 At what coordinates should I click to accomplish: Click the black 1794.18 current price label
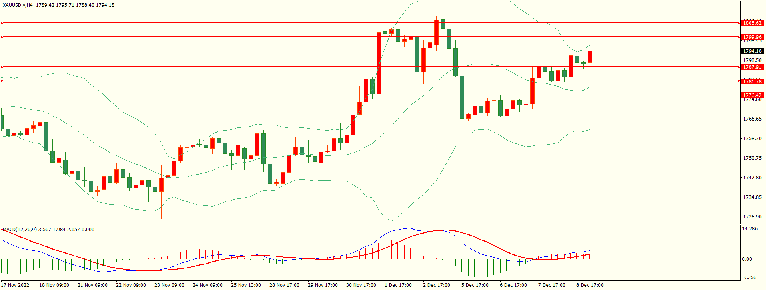(752, 51)
